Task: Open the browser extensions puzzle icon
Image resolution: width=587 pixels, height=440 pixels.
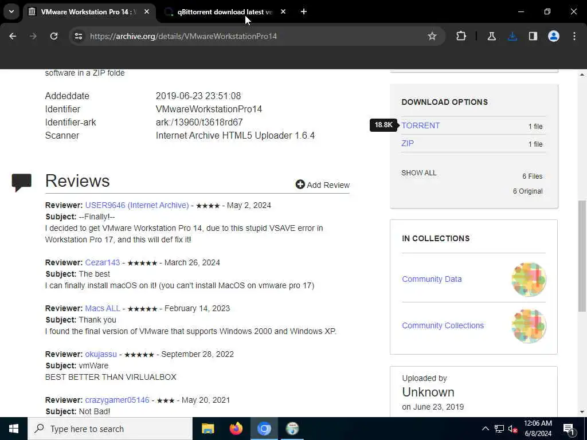Action: coord(461,36)
